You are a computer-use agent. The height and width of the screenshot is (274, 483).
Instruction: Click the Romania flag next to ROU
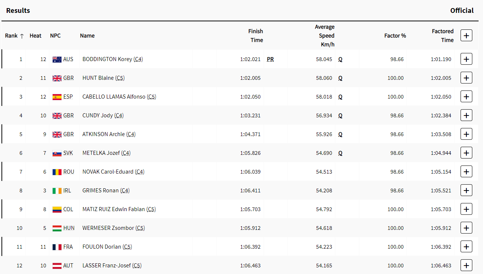[x=57, y=172]
